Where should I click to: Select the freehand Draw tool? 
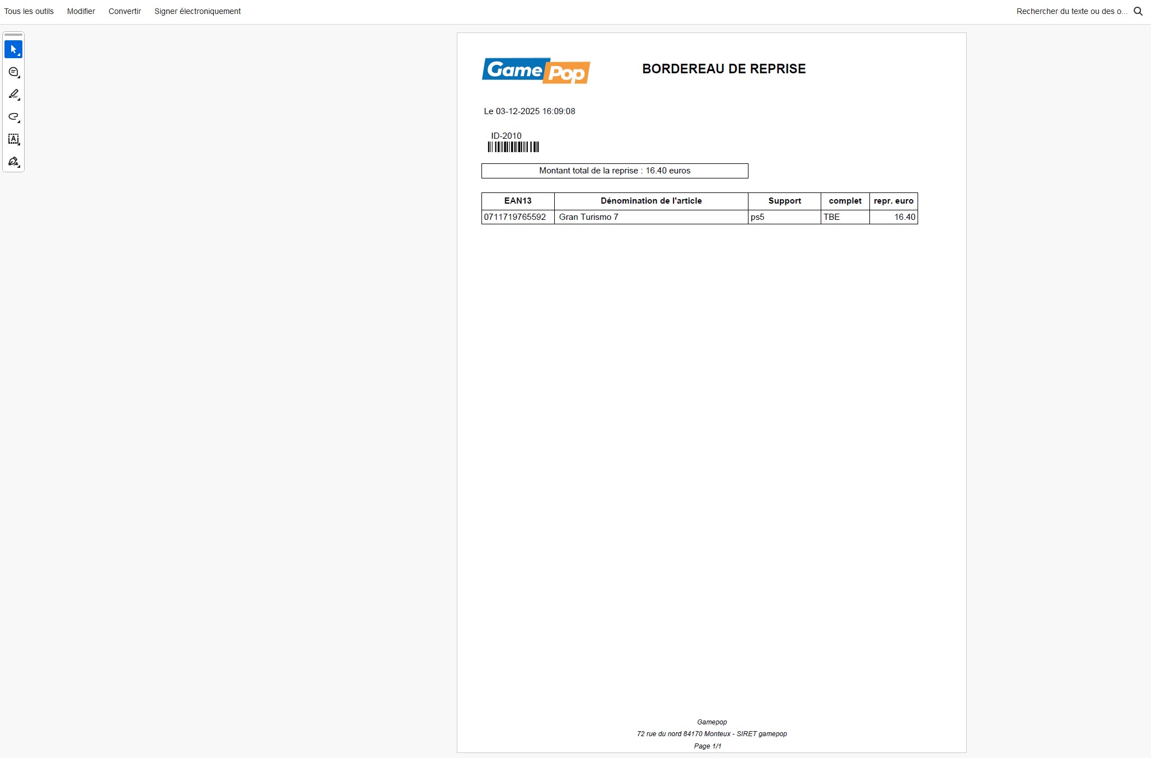[x=12, y=117]
